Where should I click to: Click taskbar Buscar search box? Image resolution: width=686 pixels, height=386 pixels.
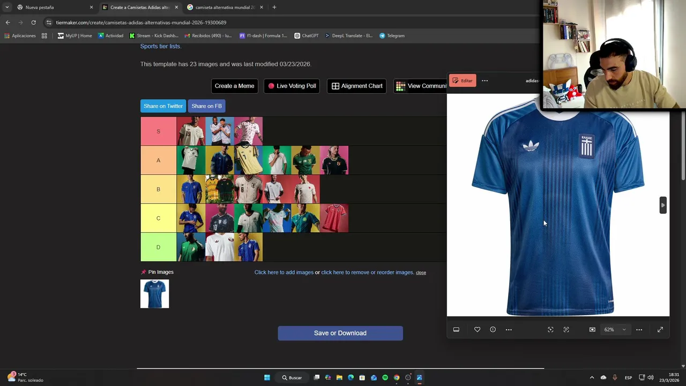(x=292, y=377)
